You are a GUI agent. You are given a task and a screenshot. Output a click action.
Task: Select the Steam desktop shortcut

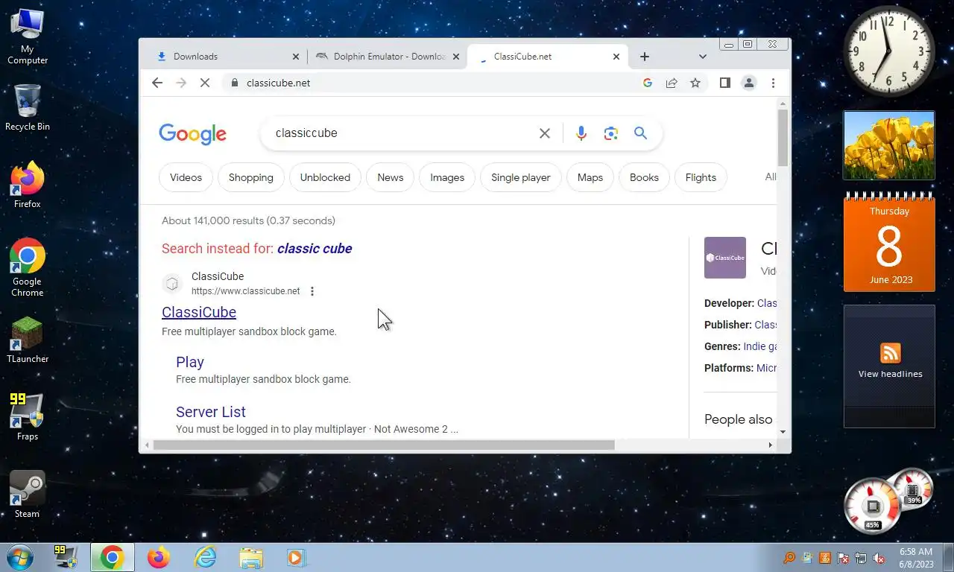click(x=28, y=495)
